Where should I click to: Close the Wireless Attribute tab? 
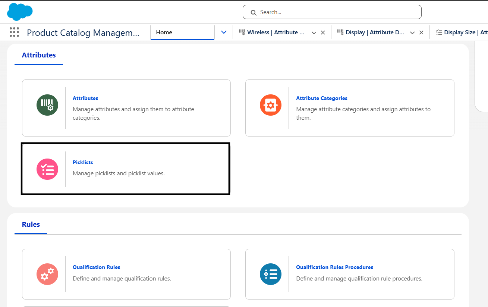click(x=323, y=33)
